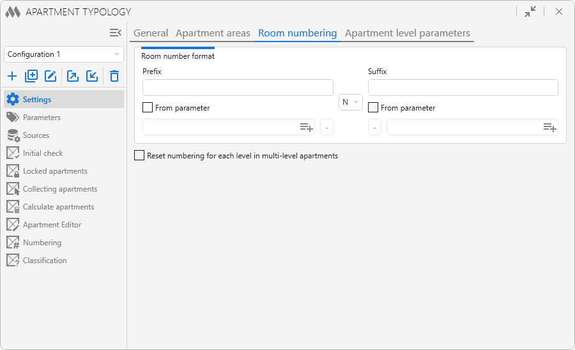Image resolution: width=575 pixels, height=350 pixels.
Task: Enable suffix From parameter checkbox
Action: (373, 108)
